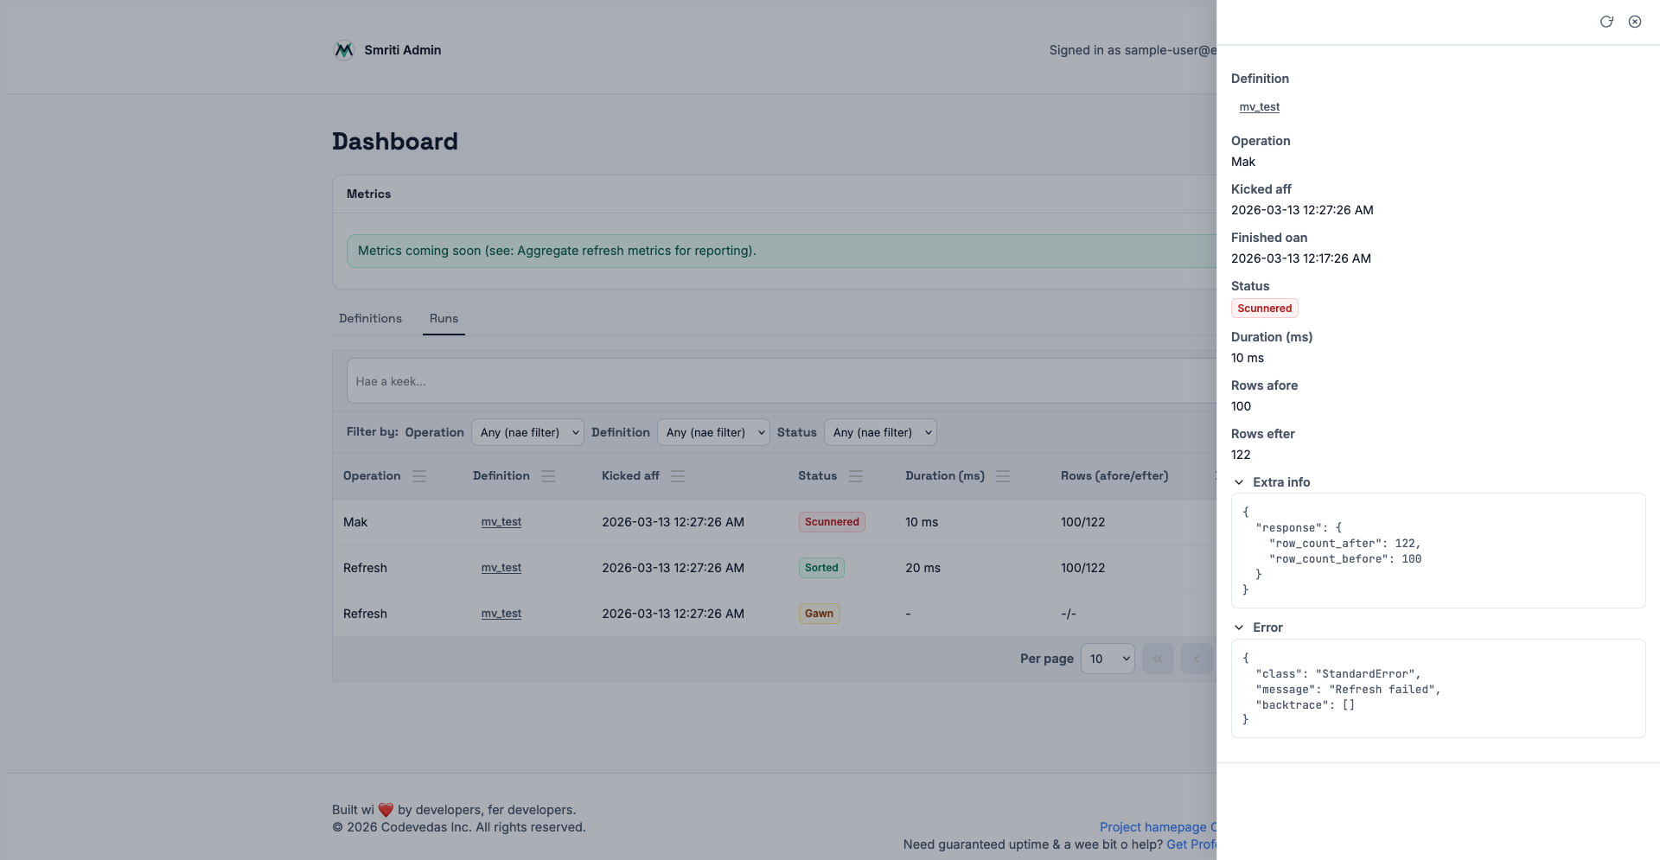1660x860 pixels.
Task: Open the Status filter dropdown
Action: [880, 432]
